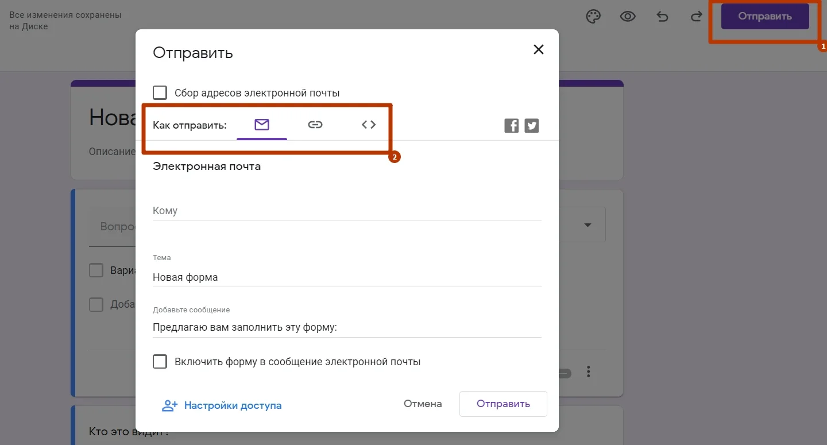Open the three-dot question options menu
This screenshot has height=445, width=827.
pyautogui.click(x=588, y=372)
